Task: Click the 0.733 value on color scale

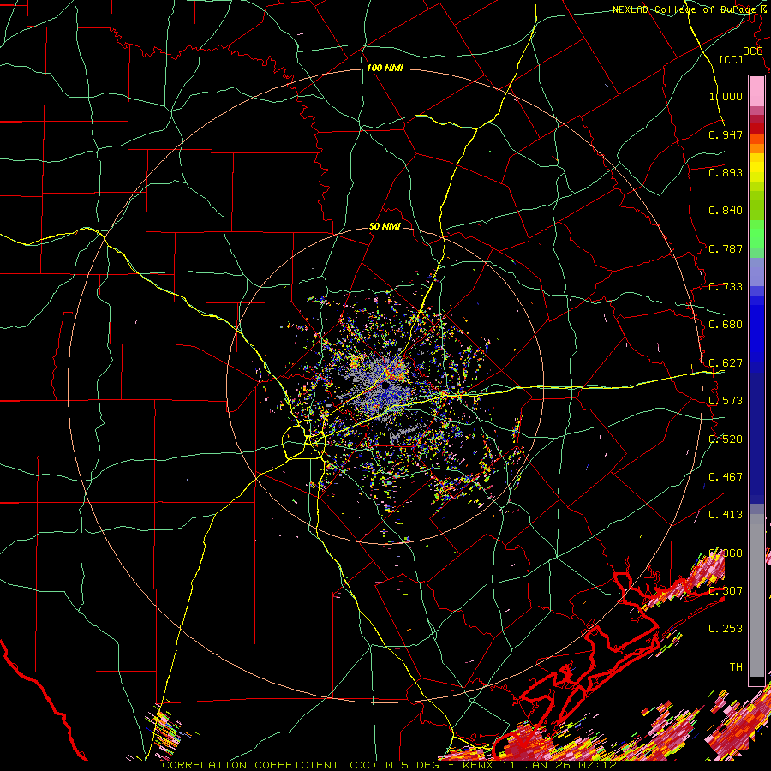Action: pos(726,287)
